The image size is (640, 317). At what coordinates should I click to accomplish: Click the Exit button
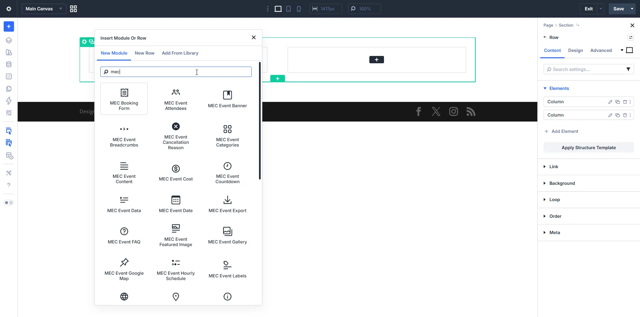click(589, 9)
